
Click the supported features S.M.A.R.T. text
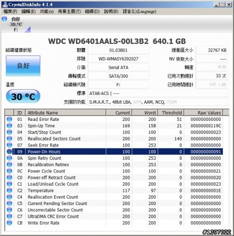(100, 102)
